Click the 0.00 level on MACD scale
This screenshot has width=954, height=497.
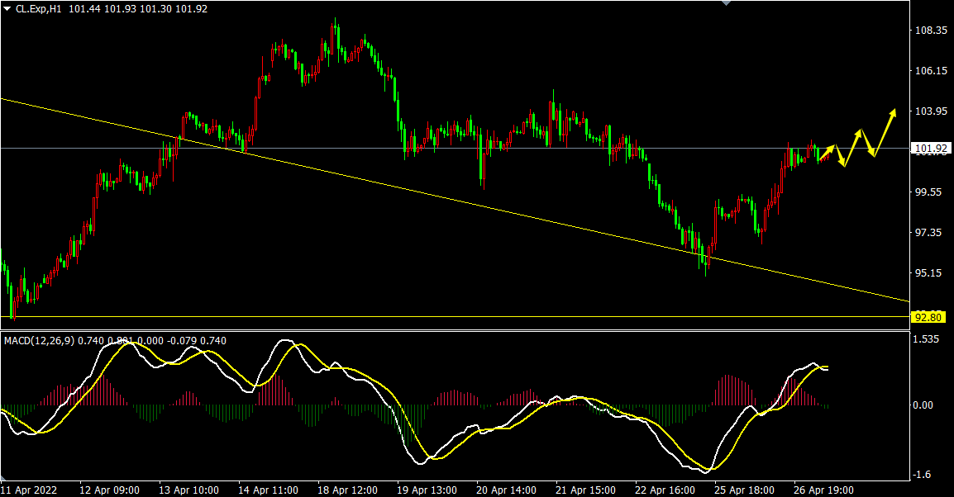click(x=924, y=405)
